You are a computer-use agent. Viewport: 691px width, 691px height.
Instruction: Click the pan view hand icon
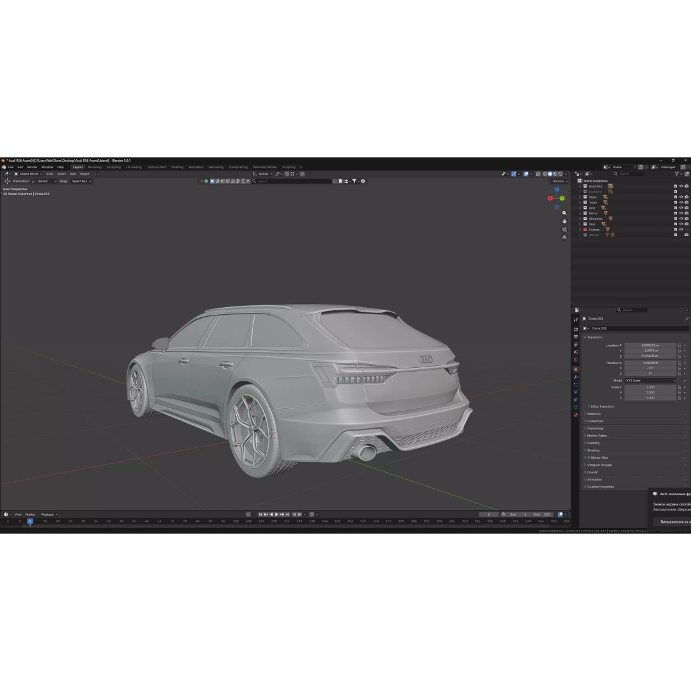[564, 221]
